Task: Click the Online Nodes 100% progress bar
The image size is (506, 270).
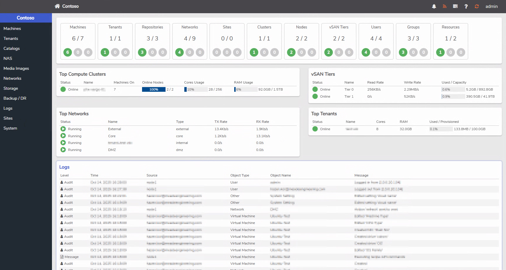Action: pyautogui.click(x=154, y=89)
